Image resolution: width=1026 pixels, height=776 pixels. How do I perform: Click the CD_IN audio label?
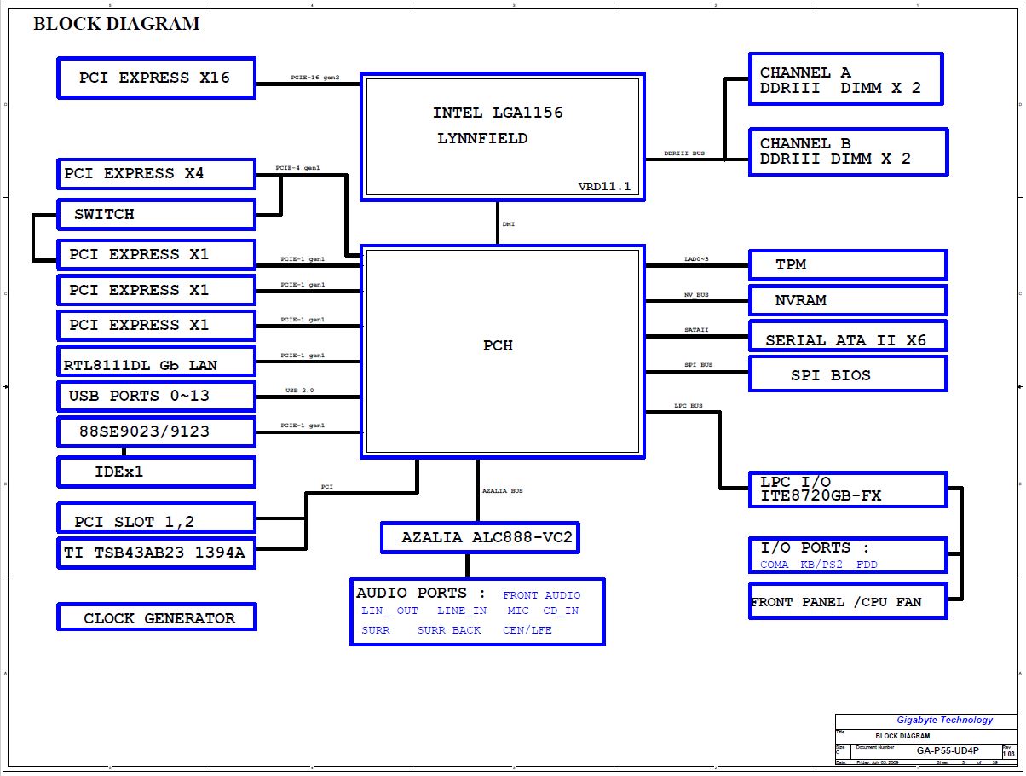click(x=561, y=611)
